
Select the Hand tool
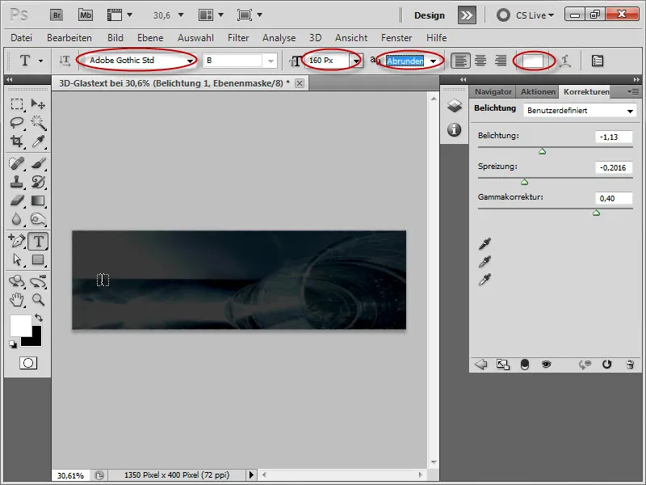pyautogui.click(x=17, y=300)
